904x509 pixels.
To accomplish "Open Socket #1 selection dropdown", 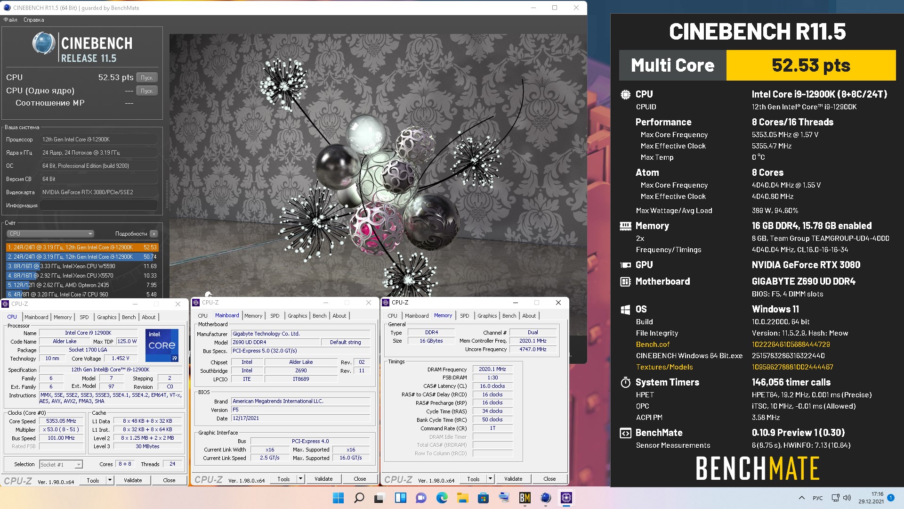I will tap(61, 464).
